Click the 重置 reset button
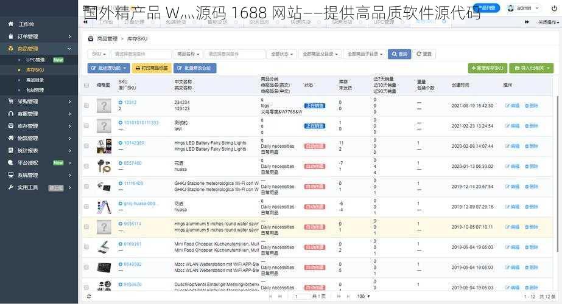Viewport: 562px width, 304px height. [x=424, y=54]
